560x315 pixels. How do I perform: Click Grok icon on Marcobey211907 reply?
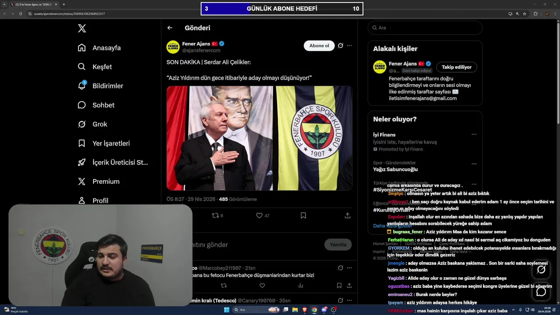(x=340, y=268)
